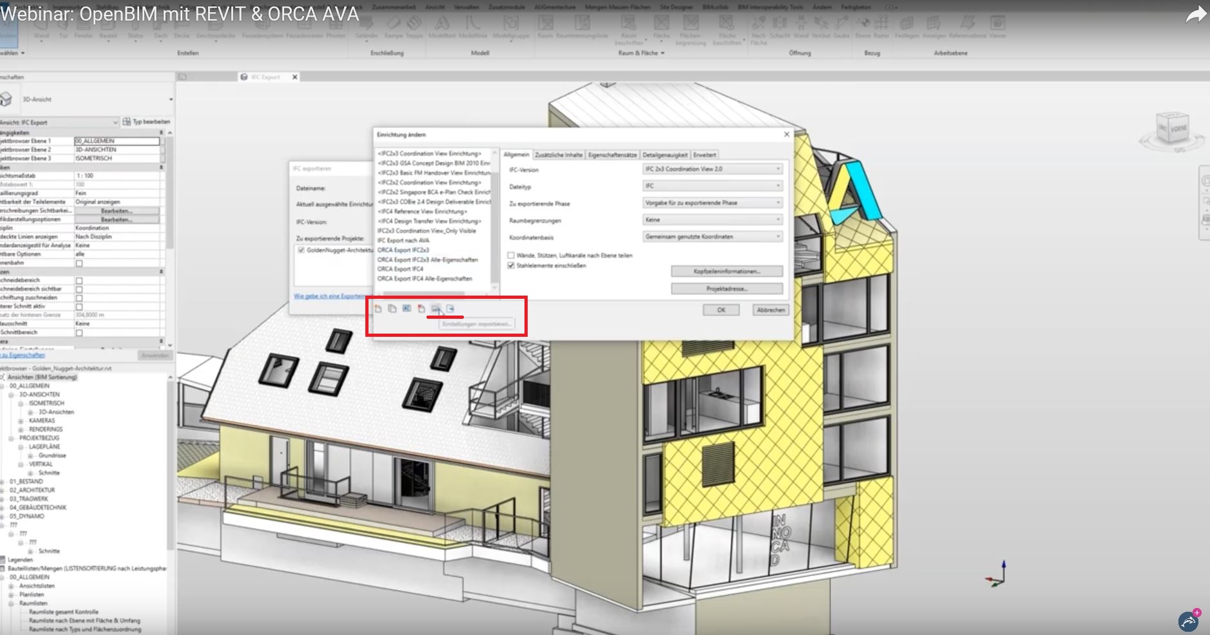Select the Raster tool in Bezug panel

point(881,28)
